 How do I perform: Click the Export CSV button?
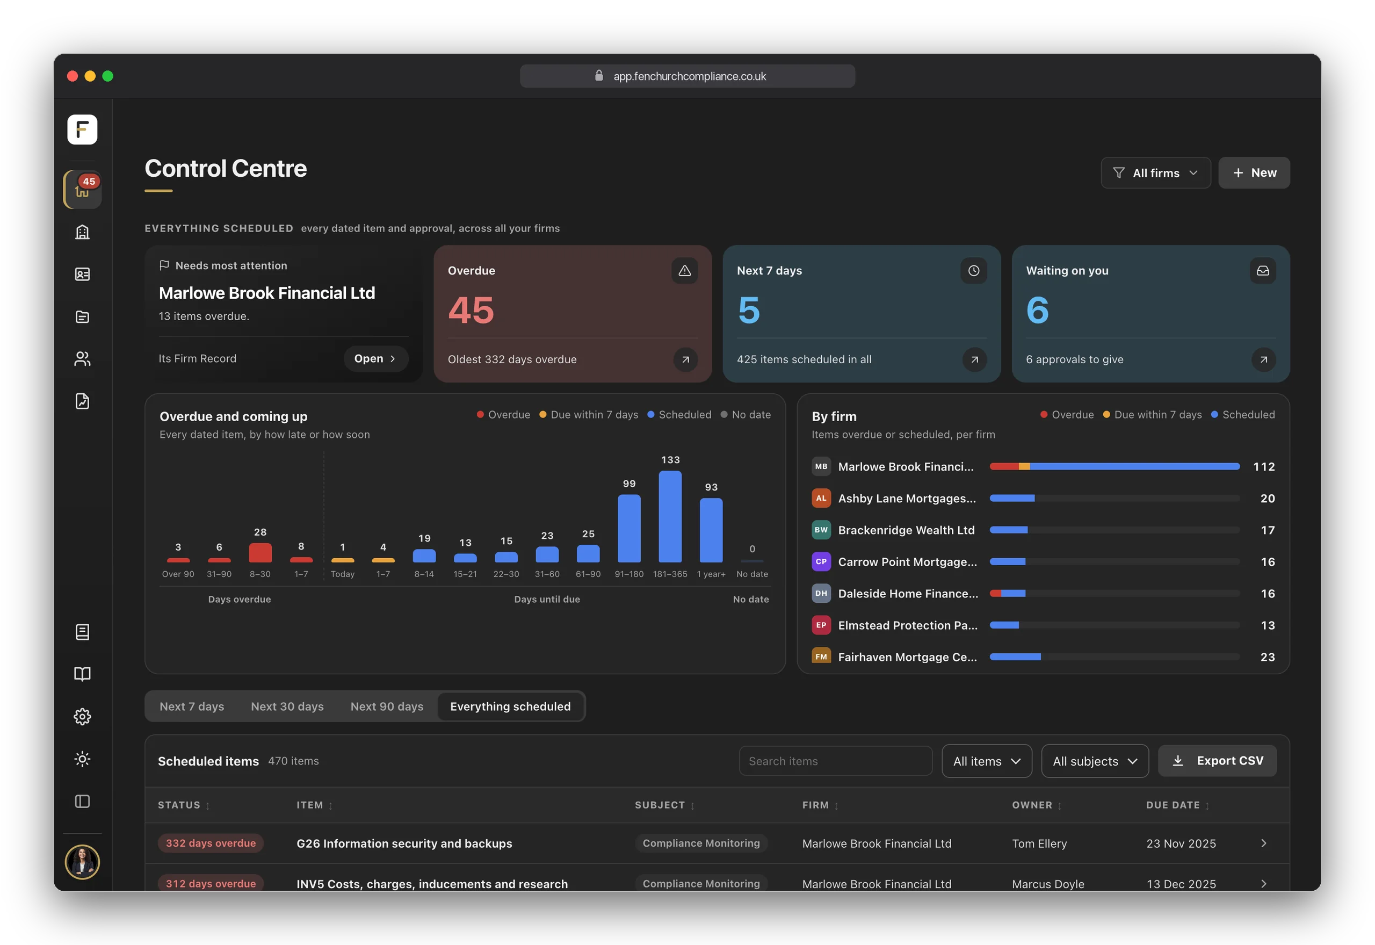(1217, 761)
